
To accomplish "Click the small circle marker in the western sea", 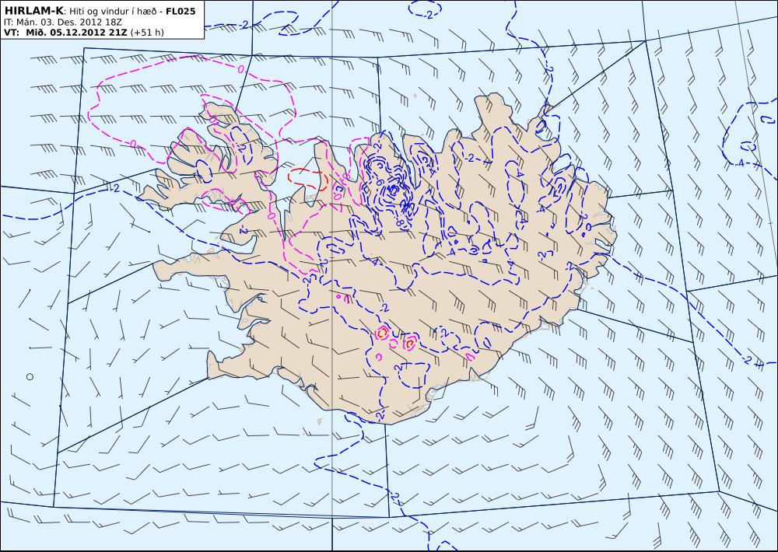I will (x=30, y=377).
